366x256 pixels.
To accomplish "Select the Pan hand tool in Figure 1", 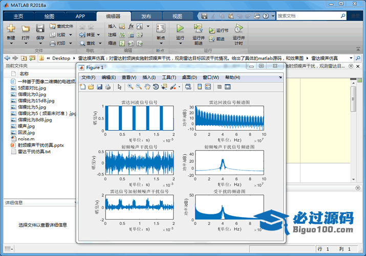I will 147,87.
